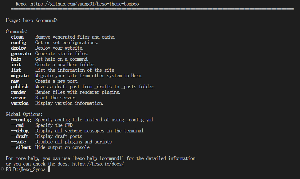The height and width of the screenshot is (179, 300).
Task: Click the "init" command name
Action: click(16, 65)
